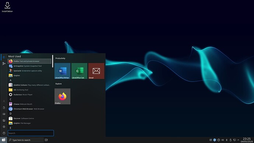
Task: Click the Productivity group label
Action: [60, 58]
